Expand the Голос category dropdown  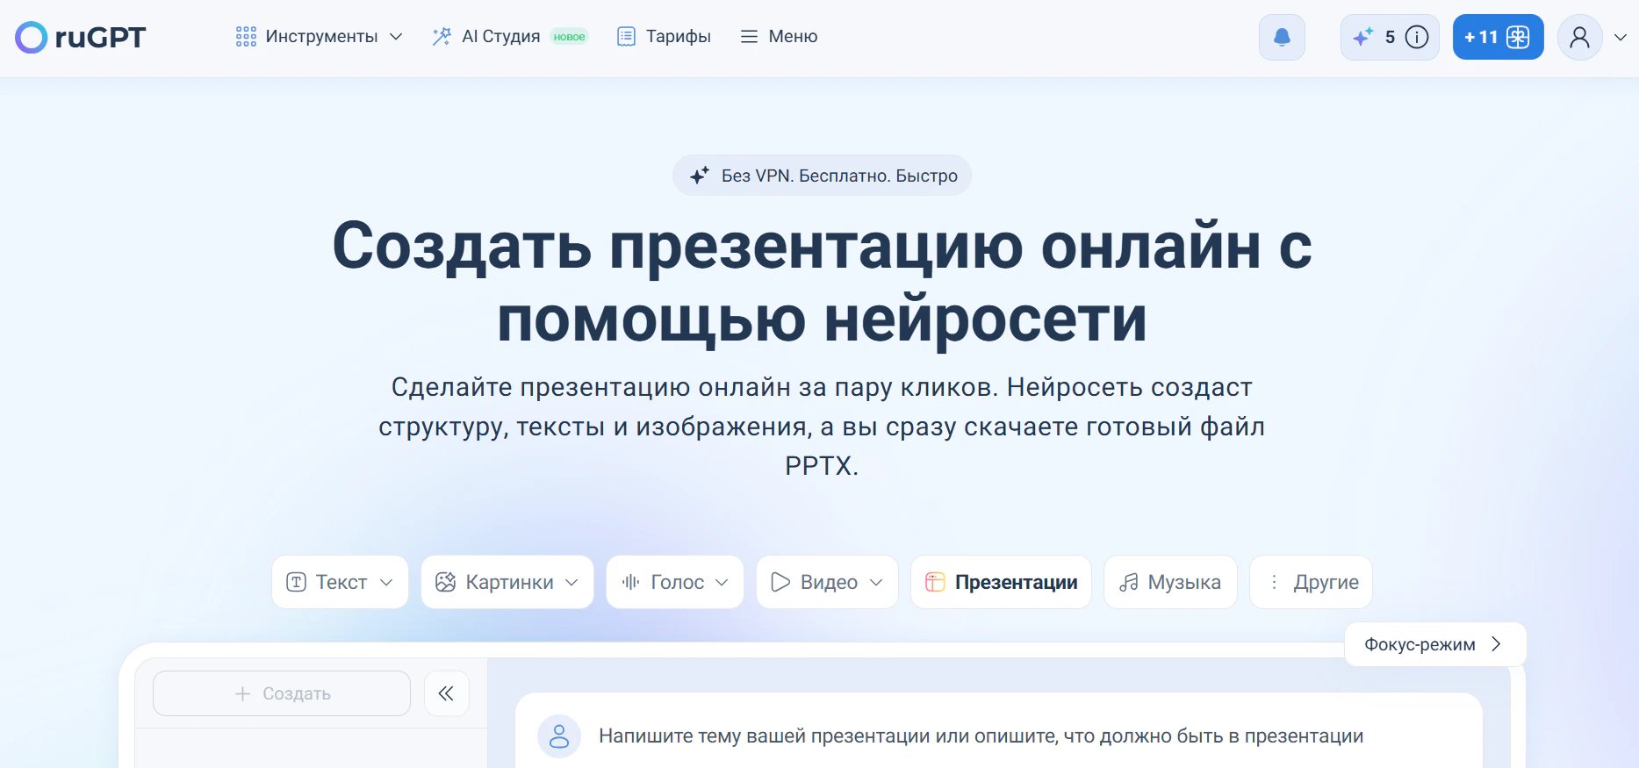point(675,582)
